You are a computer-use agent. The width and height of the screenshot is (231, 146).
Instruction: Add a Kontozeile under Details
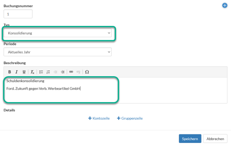(99, 118)
